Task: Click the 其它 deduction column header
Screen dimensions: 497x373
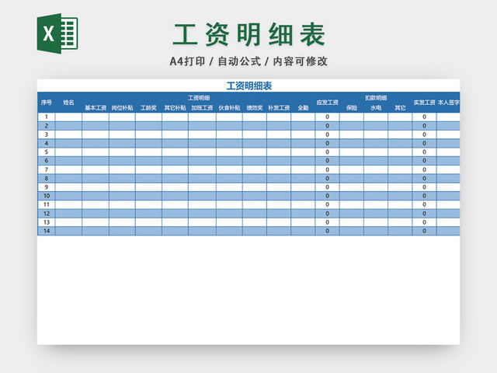Action: pyautogui.click(x=400, y=108)
